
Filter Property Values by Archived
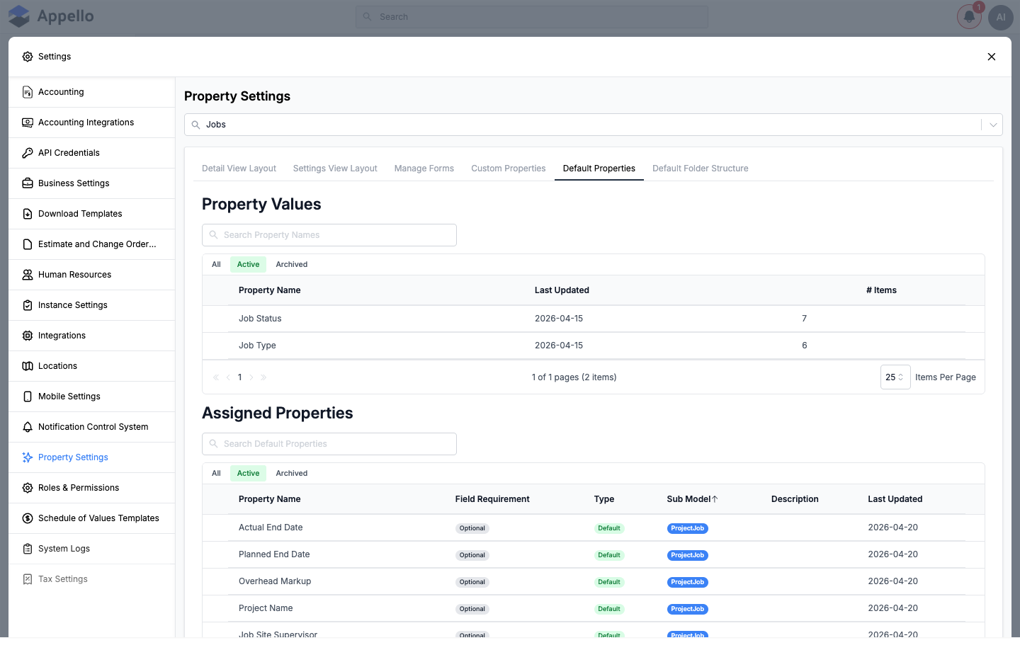click(292, 265)
